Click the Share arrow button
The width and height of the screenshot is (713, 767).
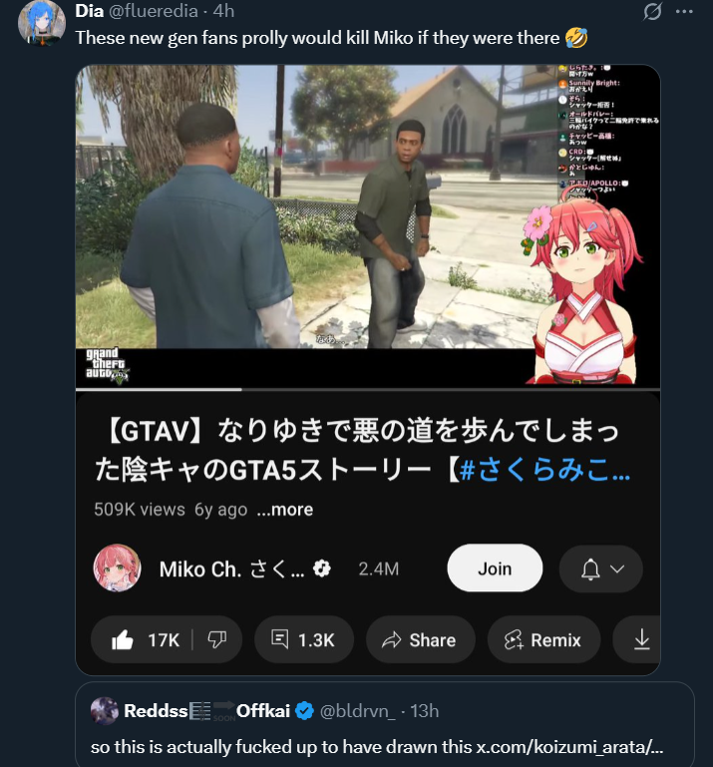[x=421, y=639]
